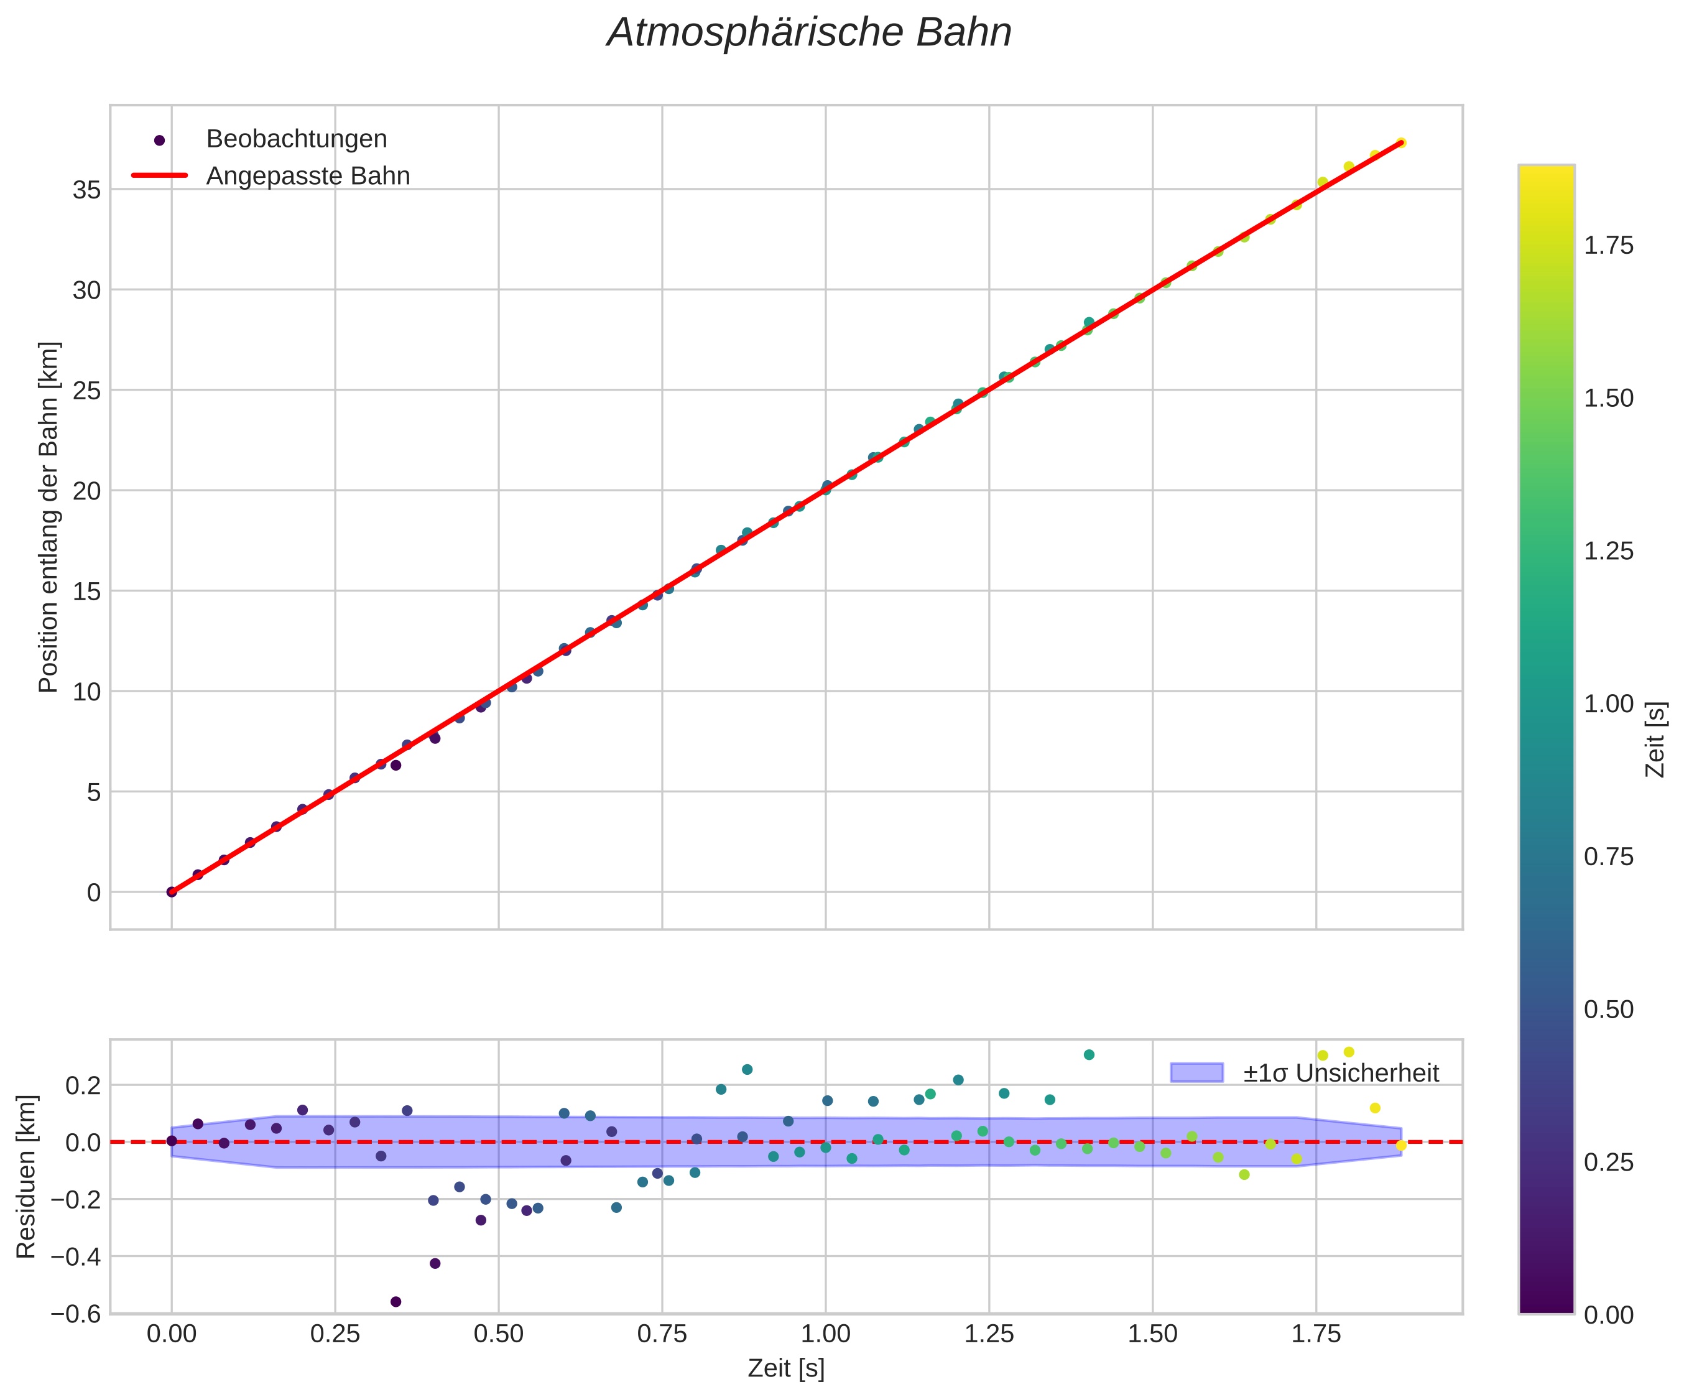Click the 1.75 tick label on colorbar
Viewport: 1684px width, 1397px height.
pyautogui.click(x=1609, y=246)
